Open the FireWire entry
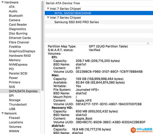The width and height of the screenshot is (153, 134). click(x=15, y=47)
